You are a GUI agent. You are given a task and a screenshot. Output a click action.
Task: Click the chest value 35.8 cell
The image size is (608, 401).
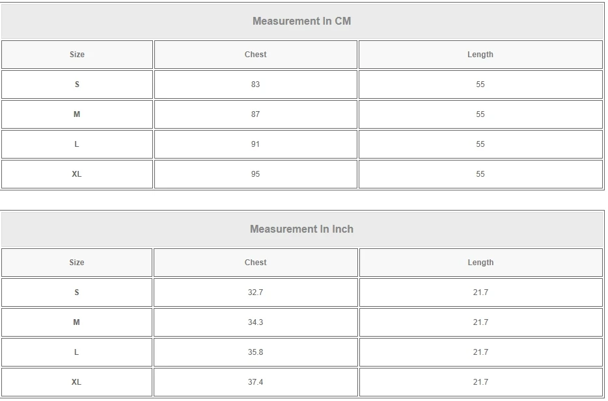pos(255,352)
